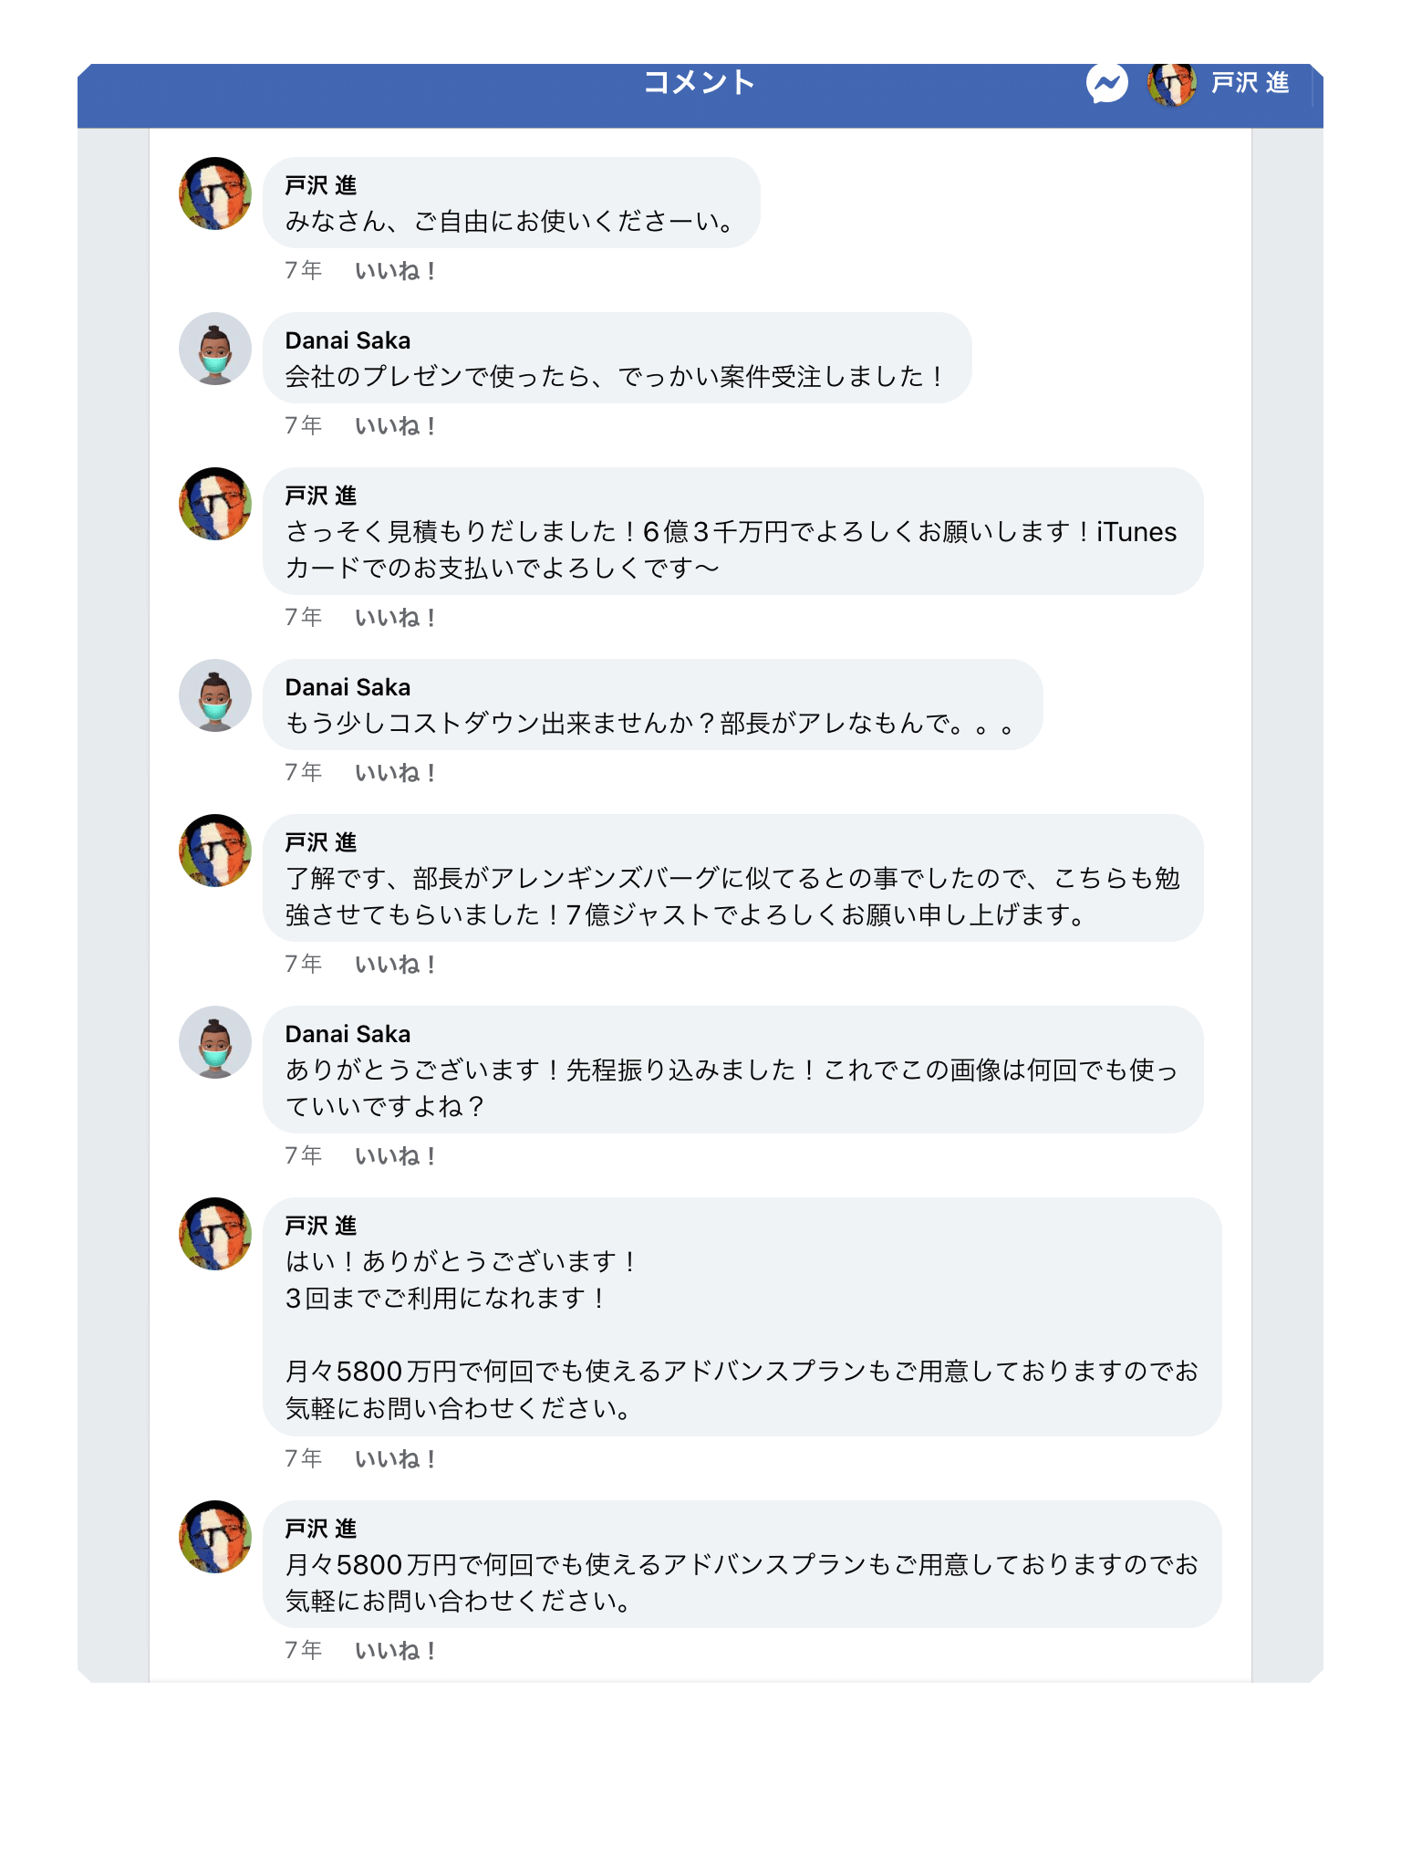Click the Danai Saka name on the プレゼン comment
Screen dimensions: 1401x1869
(x=348, y=340)
